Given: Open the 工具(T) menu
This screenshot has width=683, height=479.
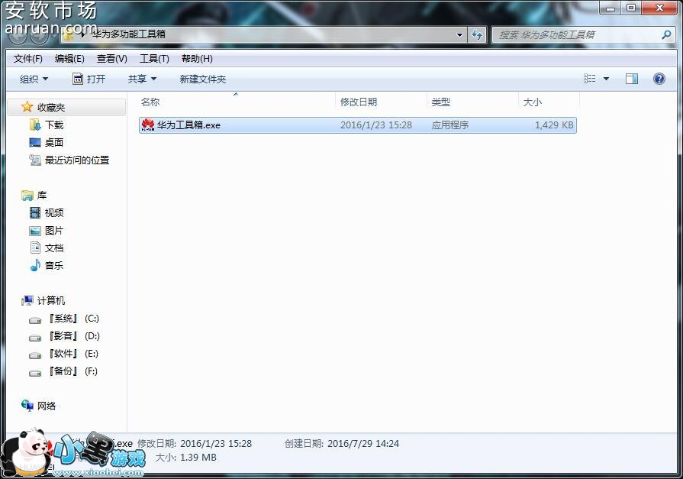Looking at the screenshot, I should coord(154,59).
